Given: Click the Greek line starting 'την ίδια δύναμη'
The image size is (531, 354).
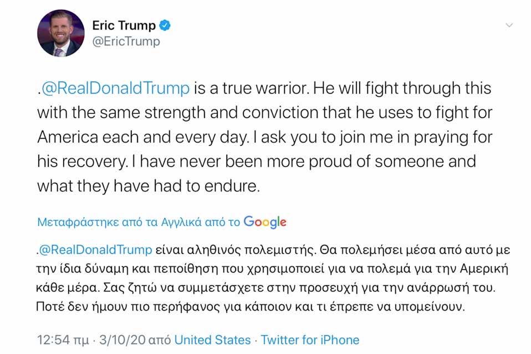Looking at the screenshot, I should (x=272, y=269).
